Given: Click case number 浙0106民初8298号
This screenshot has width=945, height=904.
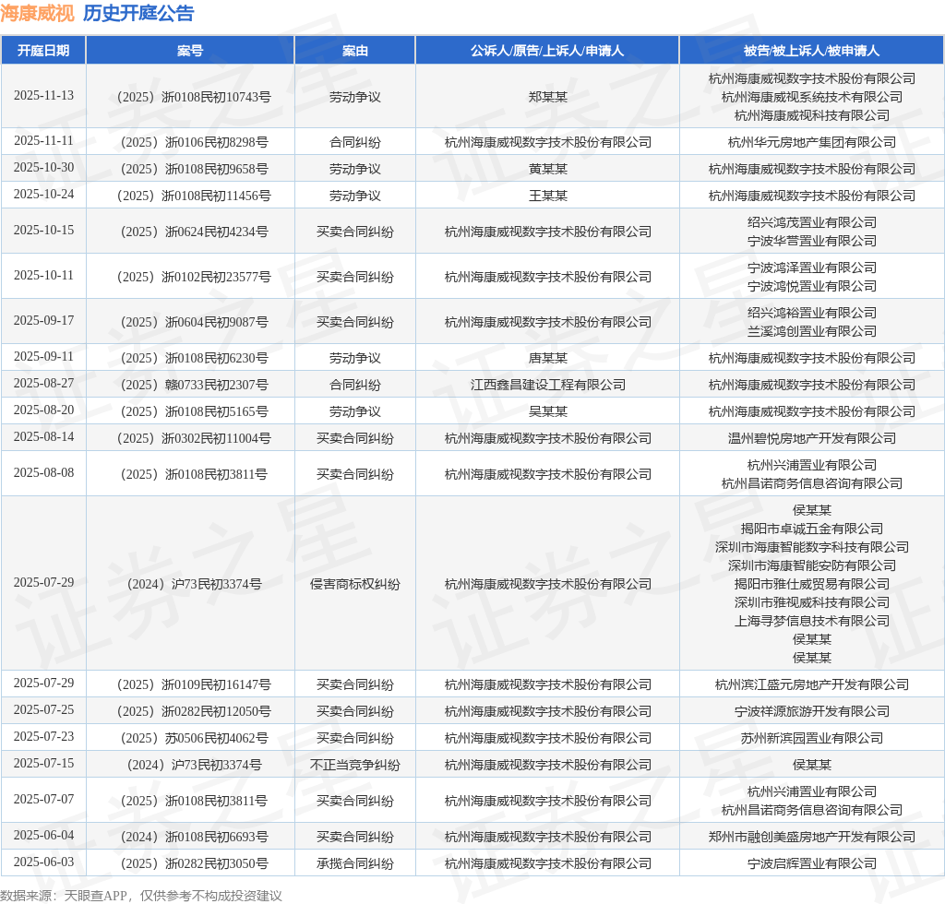Looking at the screenshot, I should pyautogui.click(x=194, y=142).
